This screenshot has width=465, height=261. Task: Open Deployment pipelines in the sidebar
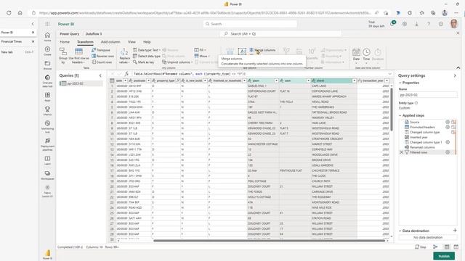point(47,144)
